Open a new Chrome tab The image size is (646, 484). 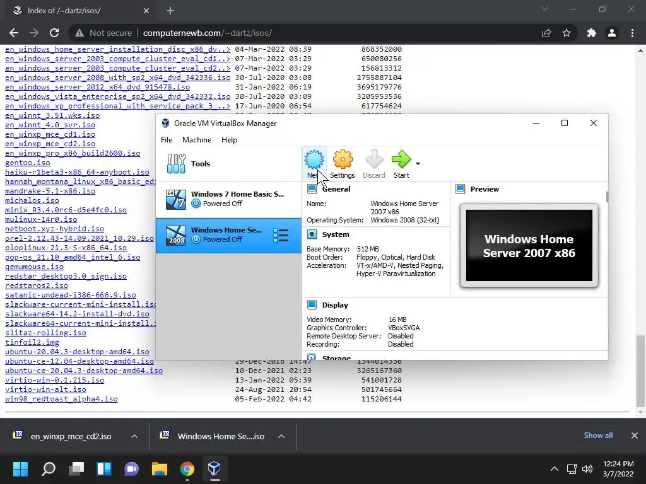point(170,11)
